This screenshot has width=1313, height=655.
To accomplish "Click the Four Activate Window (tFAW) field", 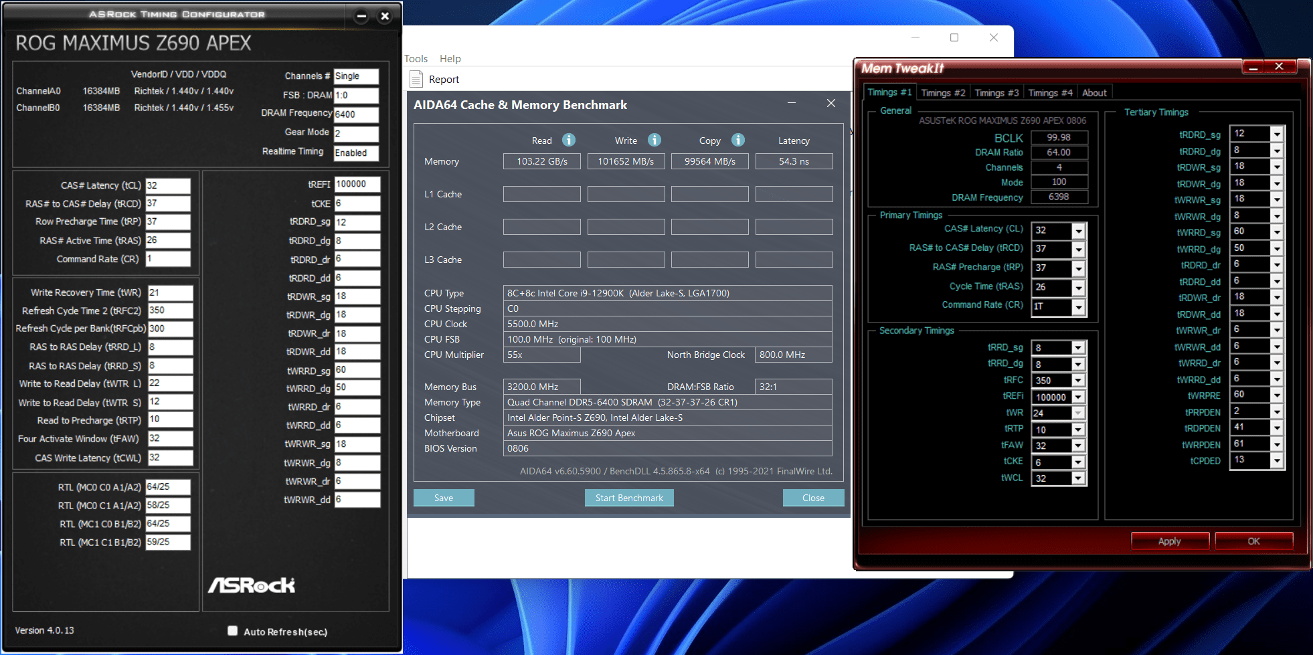I will tap(171, 438).
